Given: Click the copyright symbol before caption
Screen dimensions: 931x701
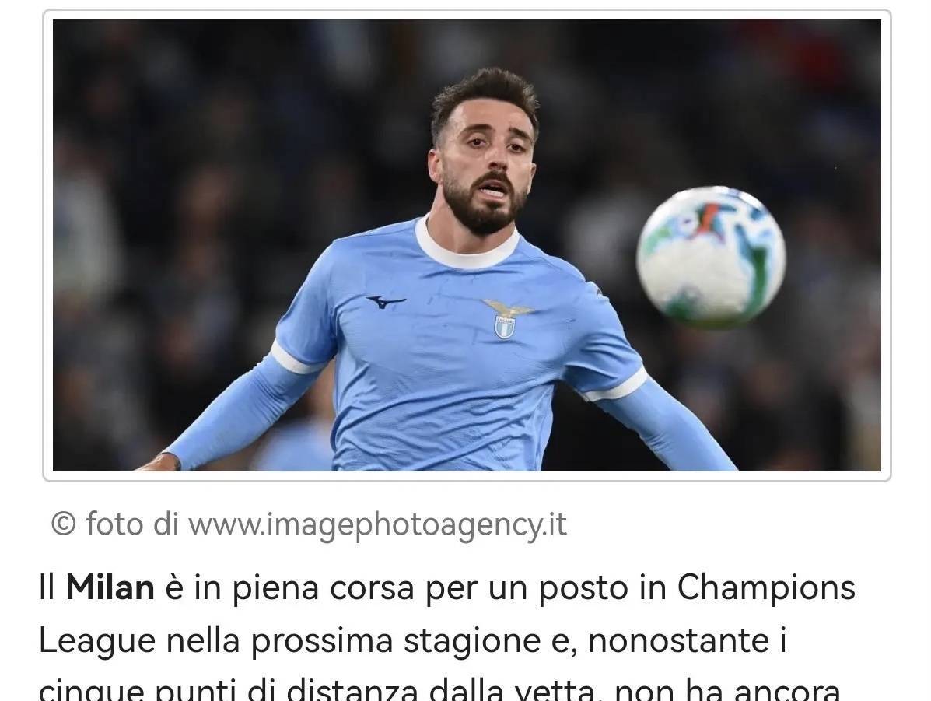Looking at the screenshot, I should tap(64, 524).
